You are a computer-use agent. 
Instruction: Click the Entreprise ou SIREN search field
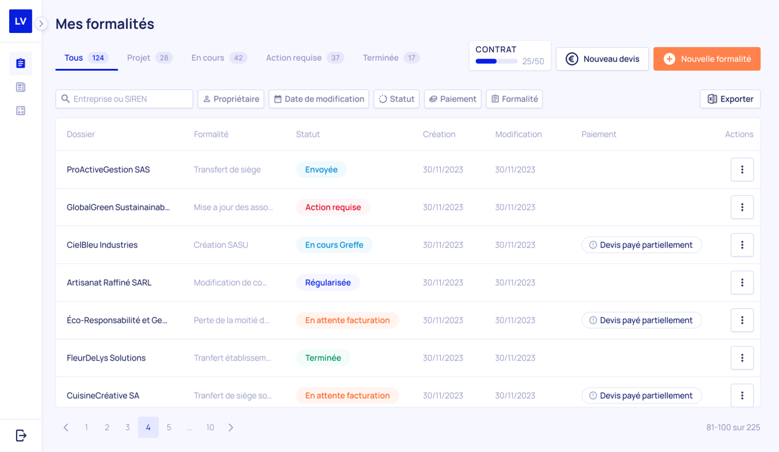124,99
